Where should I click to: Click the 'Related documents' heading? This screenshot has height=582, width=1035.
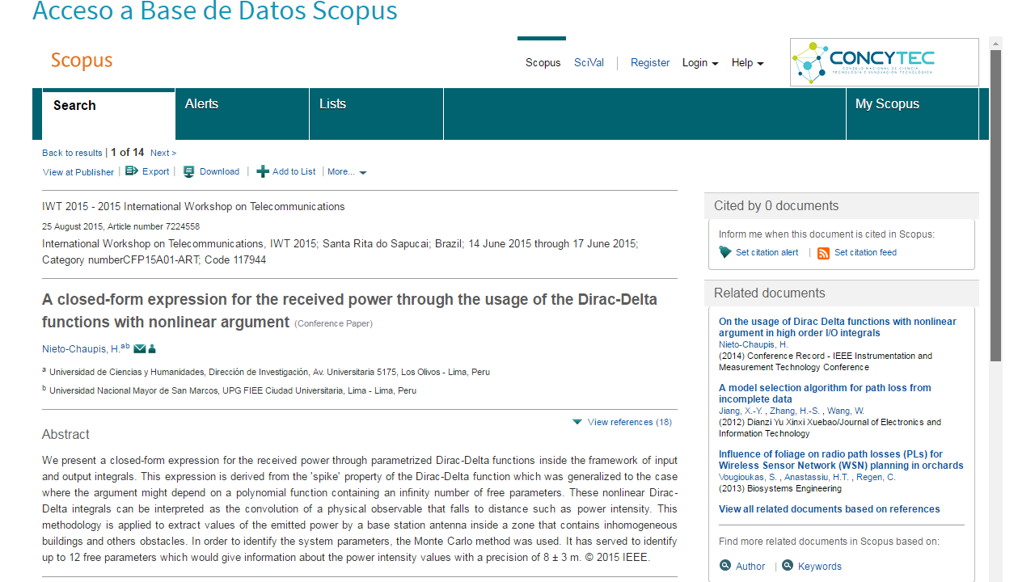coord(770,293)
